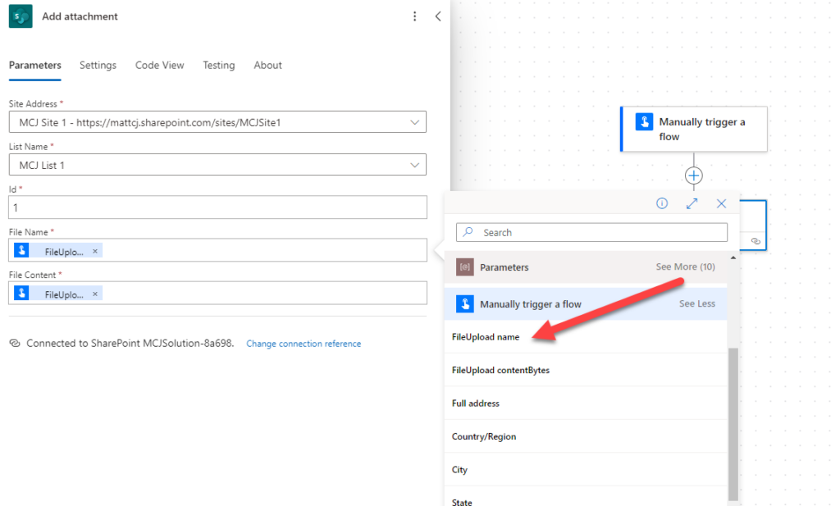Viewport: 840px width, 506px height.
Task: Click the SharePoint Add attachment action icon
Action: click(18, 16)
